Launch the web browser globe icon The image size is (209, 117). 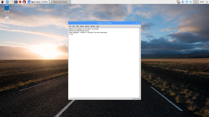(7, 2)
